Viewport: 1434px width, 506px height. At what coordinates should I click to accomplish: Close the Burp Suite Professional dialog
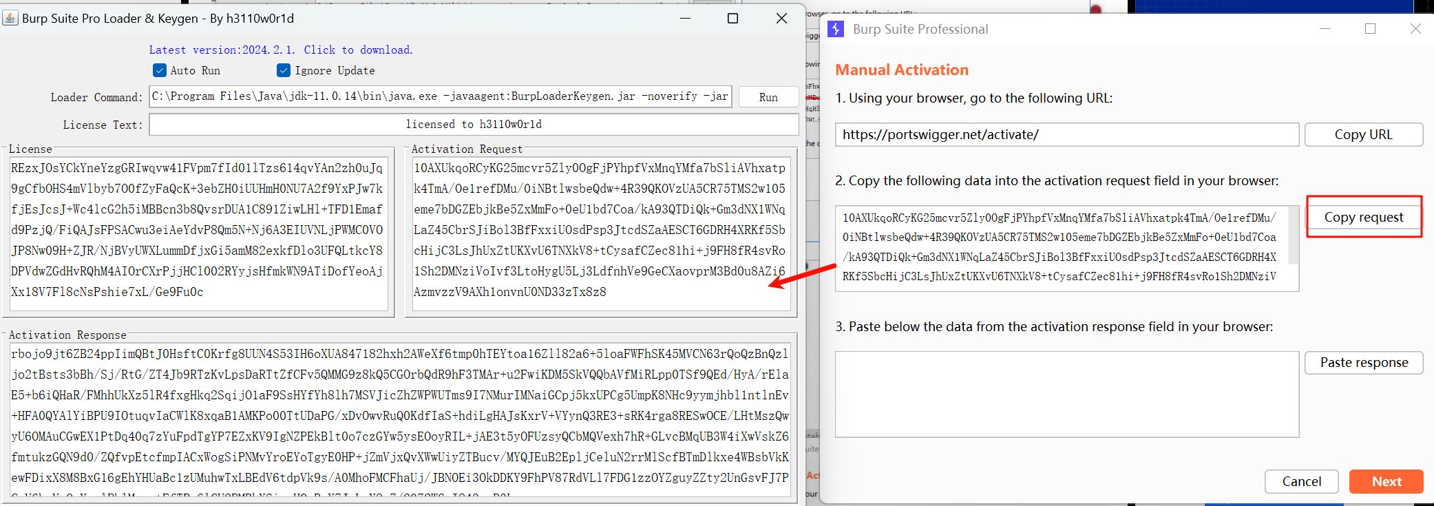point(1415,29)
